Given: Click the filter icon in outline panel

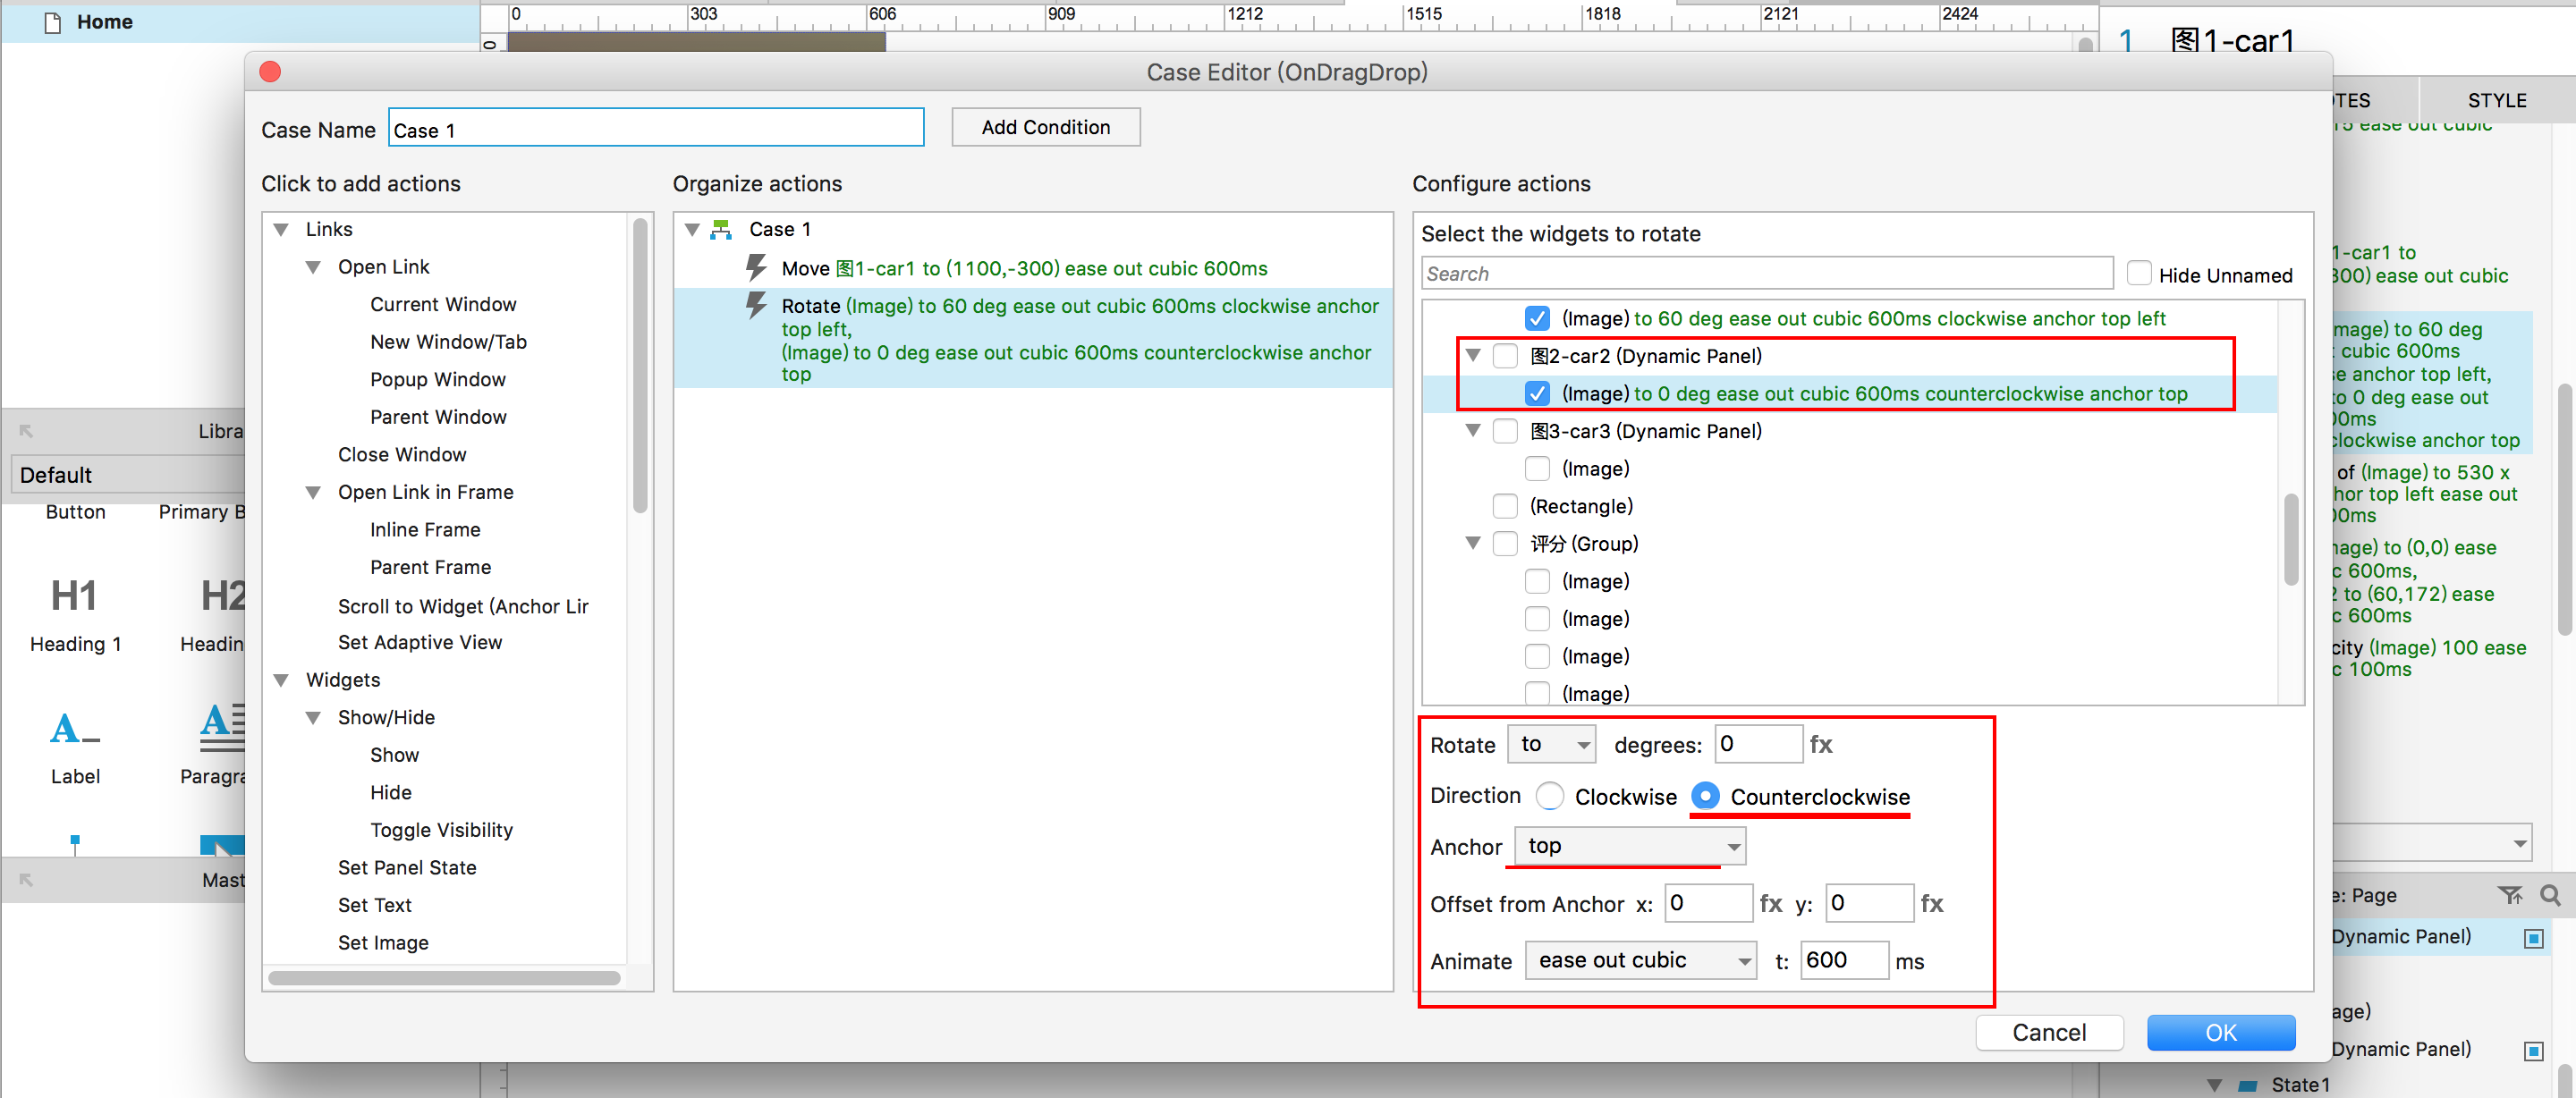Looking at the screenshot, I should [x=2510, y=895].
